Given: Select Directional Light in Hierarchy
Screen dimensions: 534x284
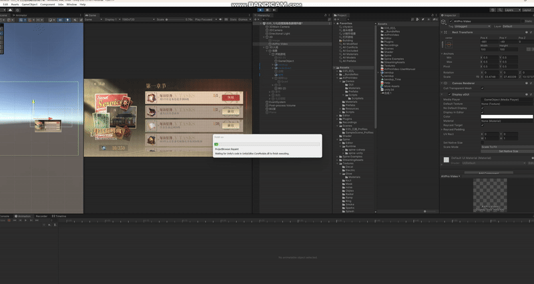Looking at the screenshot, I should tap(279, 34).
